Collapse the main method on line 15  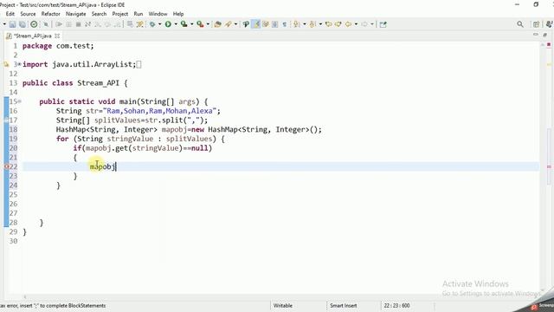(20, 101)
